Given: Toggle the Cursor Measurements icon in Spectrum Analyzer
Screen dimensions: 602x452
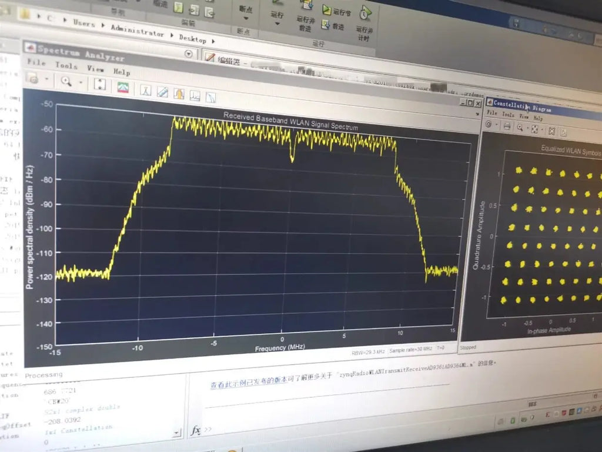Looking at the screenshot, I should coord(146,90).
